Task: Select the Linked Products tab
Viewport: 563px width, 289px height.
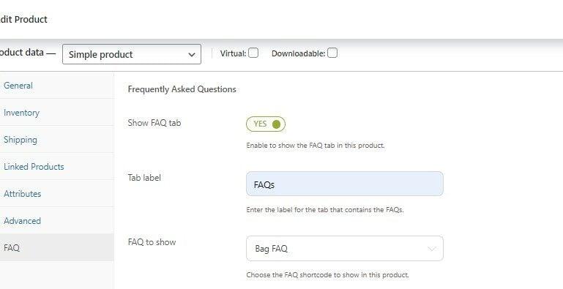Action: [x=34, y=167]
